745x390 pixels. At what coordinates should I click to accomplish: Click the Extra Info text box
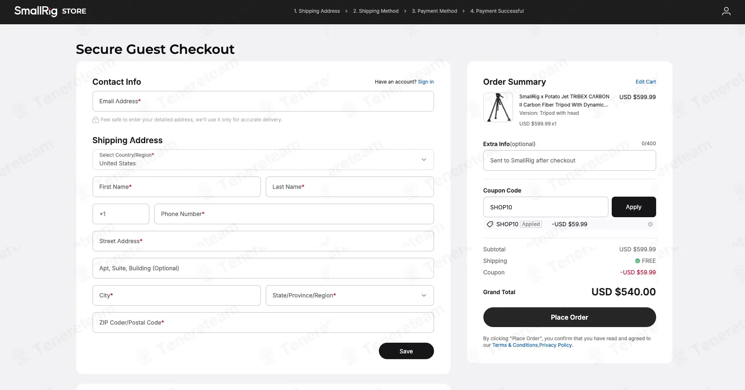[569, 160]
